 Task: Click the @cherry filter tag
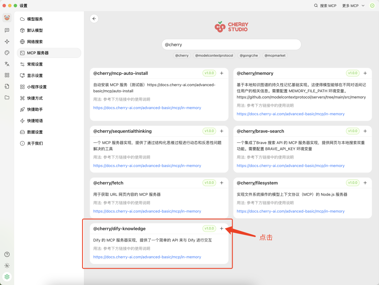[182, 55]
